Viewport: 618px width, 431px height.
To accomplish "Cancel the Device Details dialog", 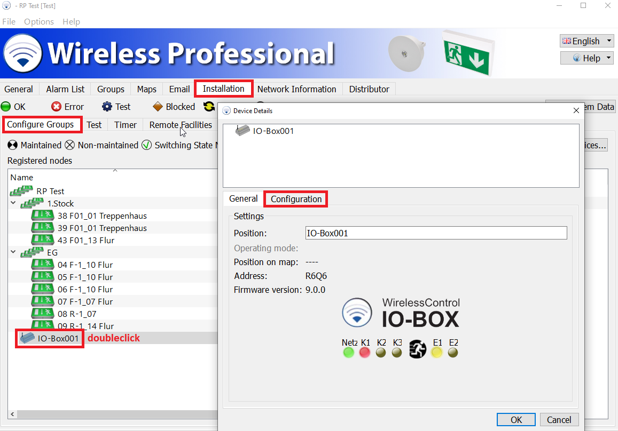I will (x=559, y=420).
